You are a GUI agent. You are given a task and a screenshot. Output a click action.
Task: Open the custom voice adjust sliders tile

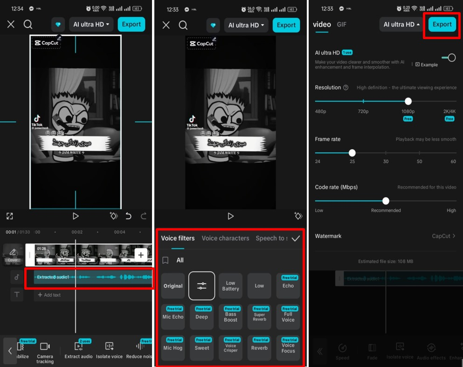(x=201, y=286)
